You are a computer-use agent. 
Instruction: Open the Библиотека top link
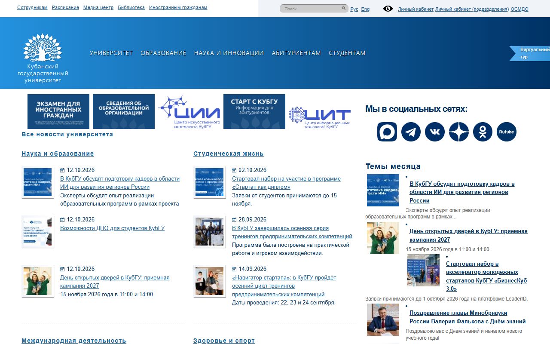(131, 8)
